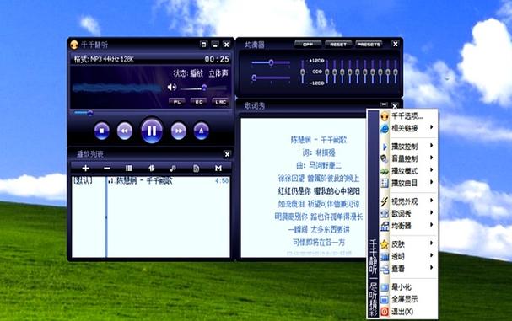The width and height of the screenshot is (512, 321).
Task: Click the 00:25 elapsed time display
Action: pyautogui.click(x=217, y=59)
